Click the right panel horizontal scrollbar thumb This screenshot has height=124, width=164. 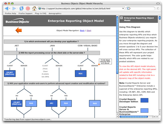(134, 117)
